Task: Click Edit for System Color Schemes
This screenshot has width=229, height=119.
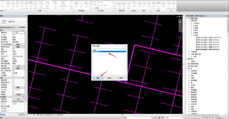Action: (x=18, y=68)
